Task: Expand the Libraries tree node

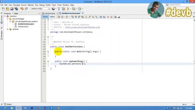Action: click(x=8, y=29)
